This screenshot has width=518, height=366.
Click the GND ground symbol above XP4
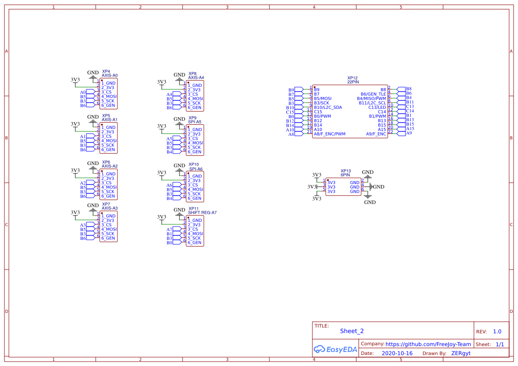[93, 76]
